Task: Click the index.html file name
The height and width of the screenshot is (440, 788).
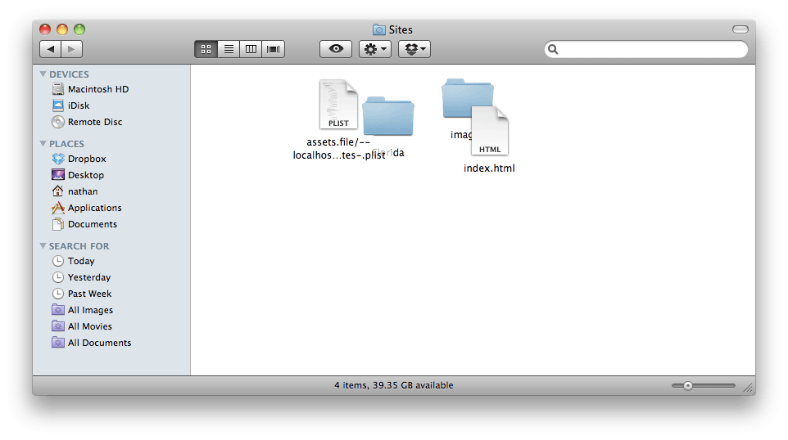Action: tap(489, 168)
